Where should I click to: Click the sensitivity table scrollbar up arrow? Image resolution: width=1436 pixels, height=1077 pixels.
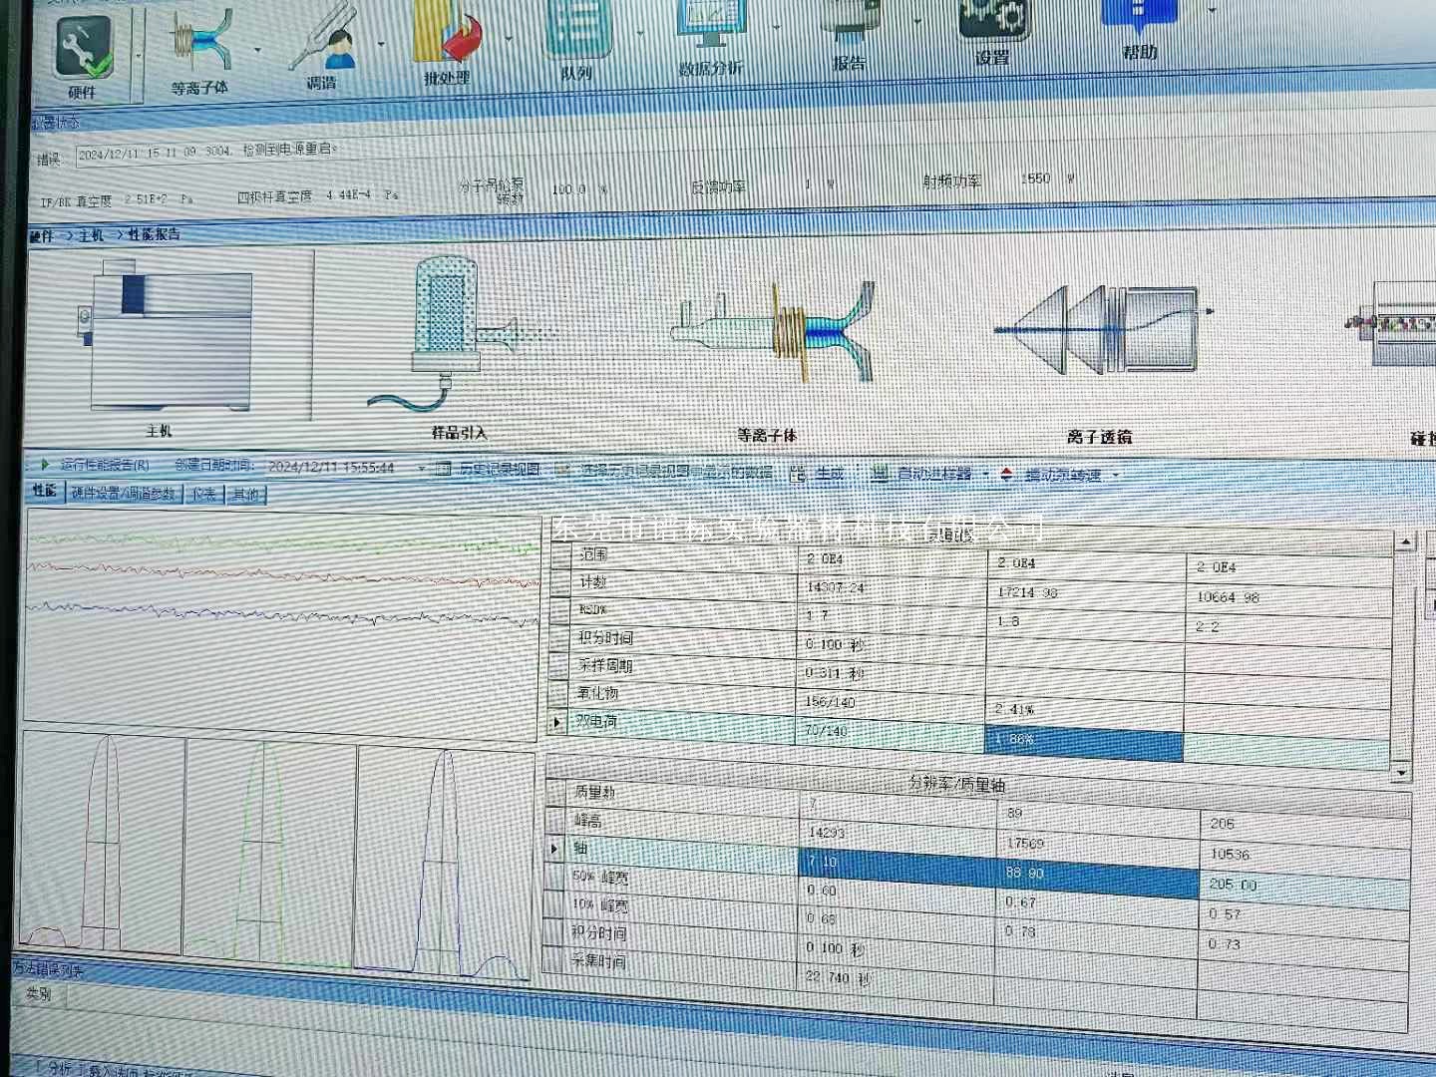(x=1404, y=542)
